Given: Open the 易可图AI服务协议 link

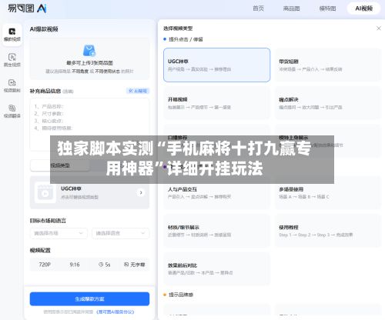Looking at the screenshot, I should coord(115,312).
